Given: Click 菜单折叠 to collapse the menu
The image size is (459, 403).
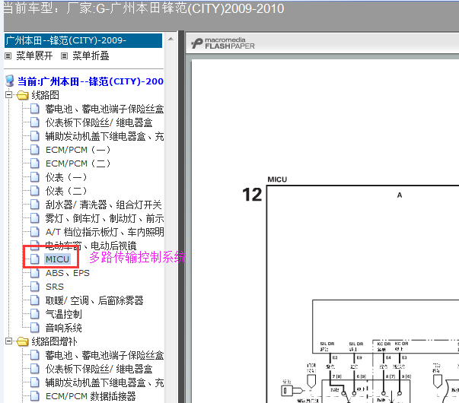Looking at the screenshot, I should pyautogui.click(x=91, y=56).
